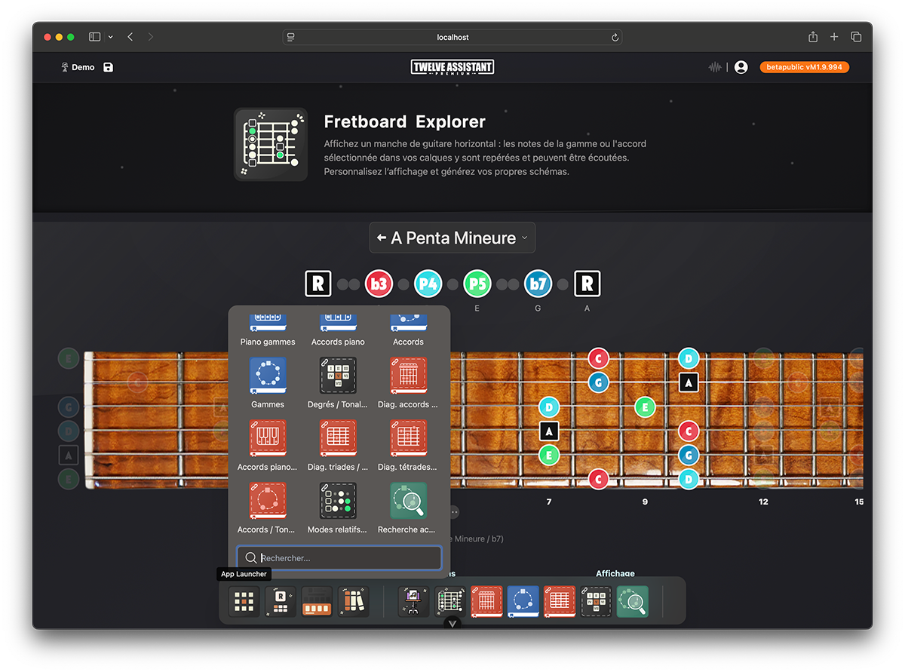
Task: Click the fret number 9 label
Action: [645, 502]
